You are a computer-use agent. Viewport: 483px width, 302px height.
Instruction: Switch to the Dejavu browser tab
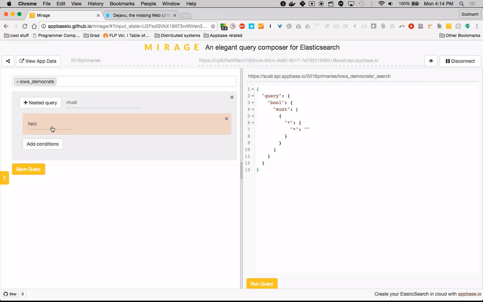click(x=141, y=15)
